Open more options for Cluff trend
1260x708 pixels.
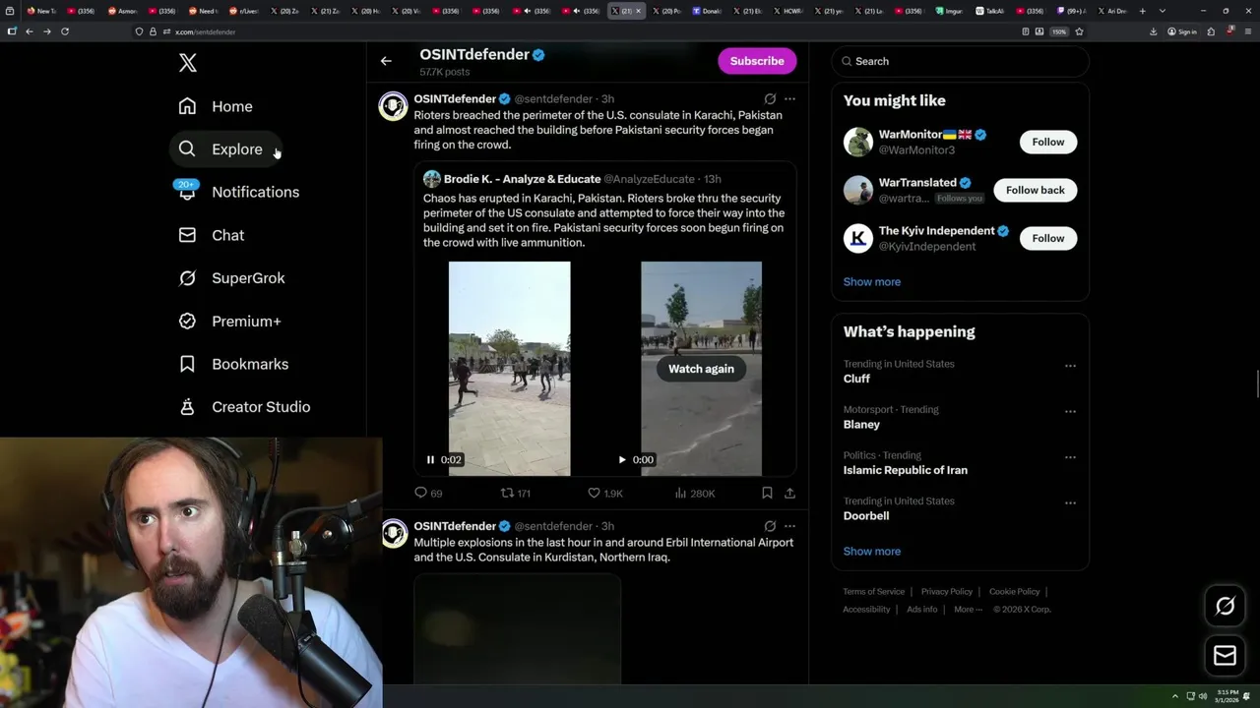(1070, 366)
